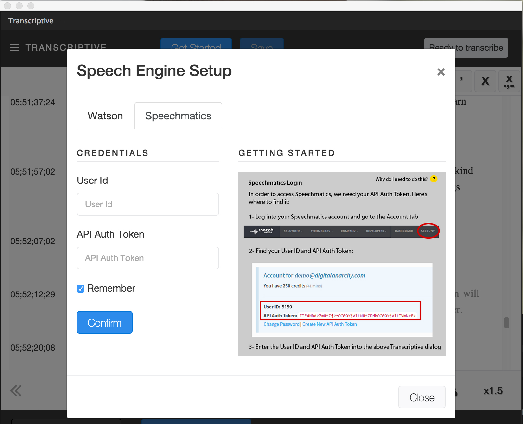The image size is (523, 424).
Task: Click the Transcriptive panel title text
Action: 31,21
